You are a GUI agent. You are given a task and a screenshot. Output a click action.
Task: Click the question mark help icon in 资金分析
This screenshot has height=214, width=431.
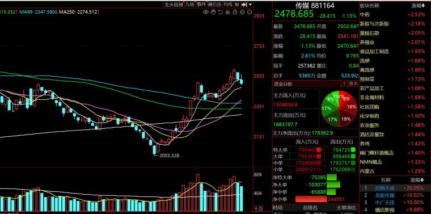(x=344, y=83)
